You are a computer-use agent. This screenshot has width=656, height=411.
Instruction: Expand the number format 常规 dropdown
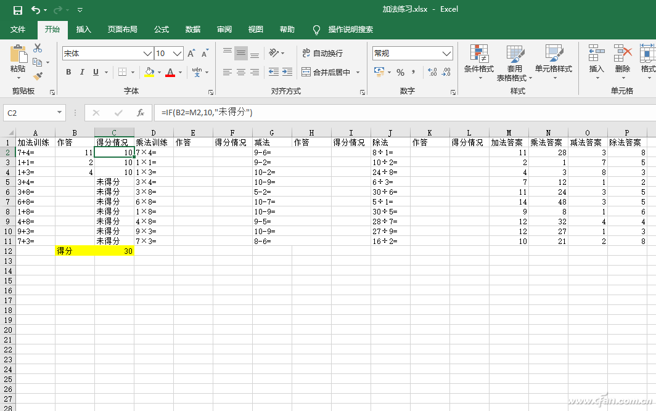coord(447,54)
